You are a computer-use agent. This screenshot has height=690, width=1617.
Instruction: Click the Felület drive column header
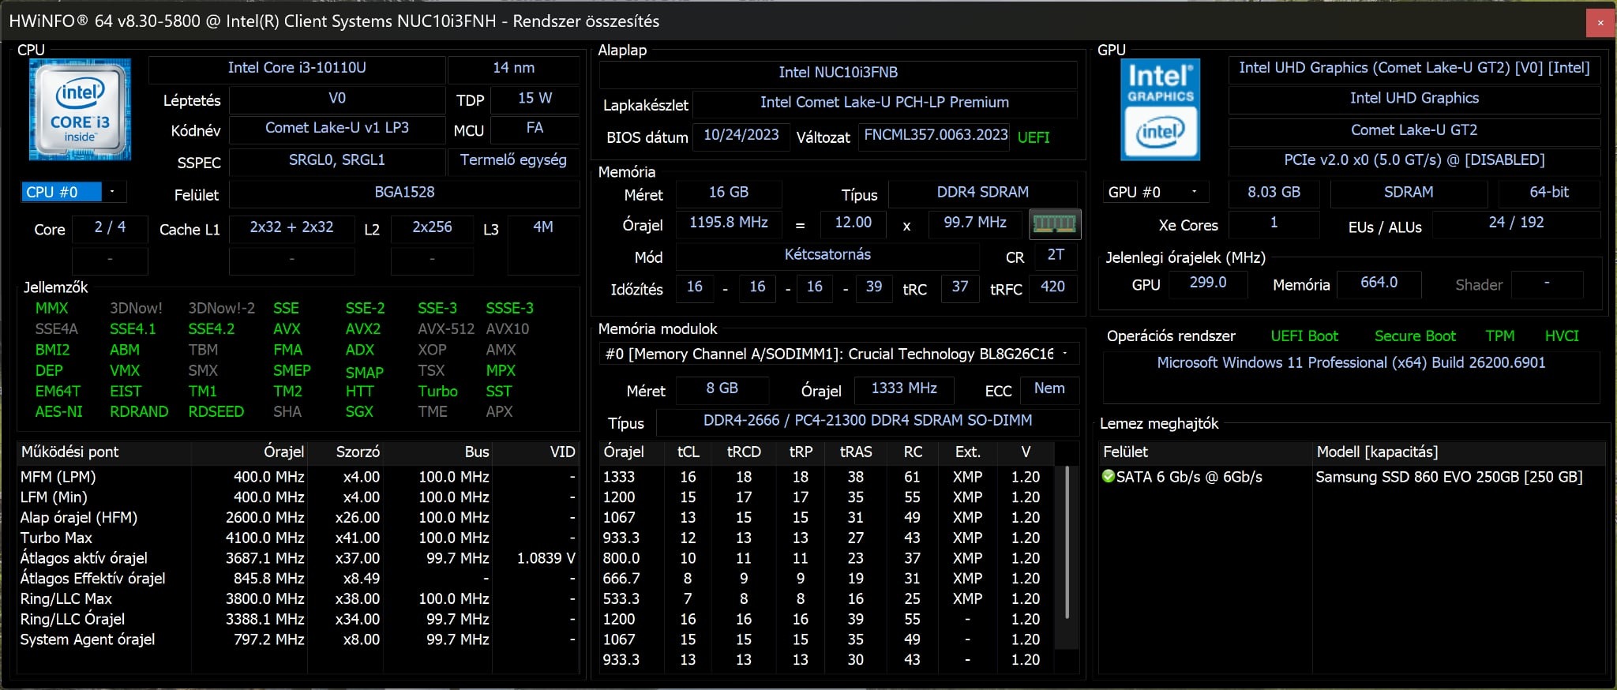pyautogui.click(x=1206, y=452)
